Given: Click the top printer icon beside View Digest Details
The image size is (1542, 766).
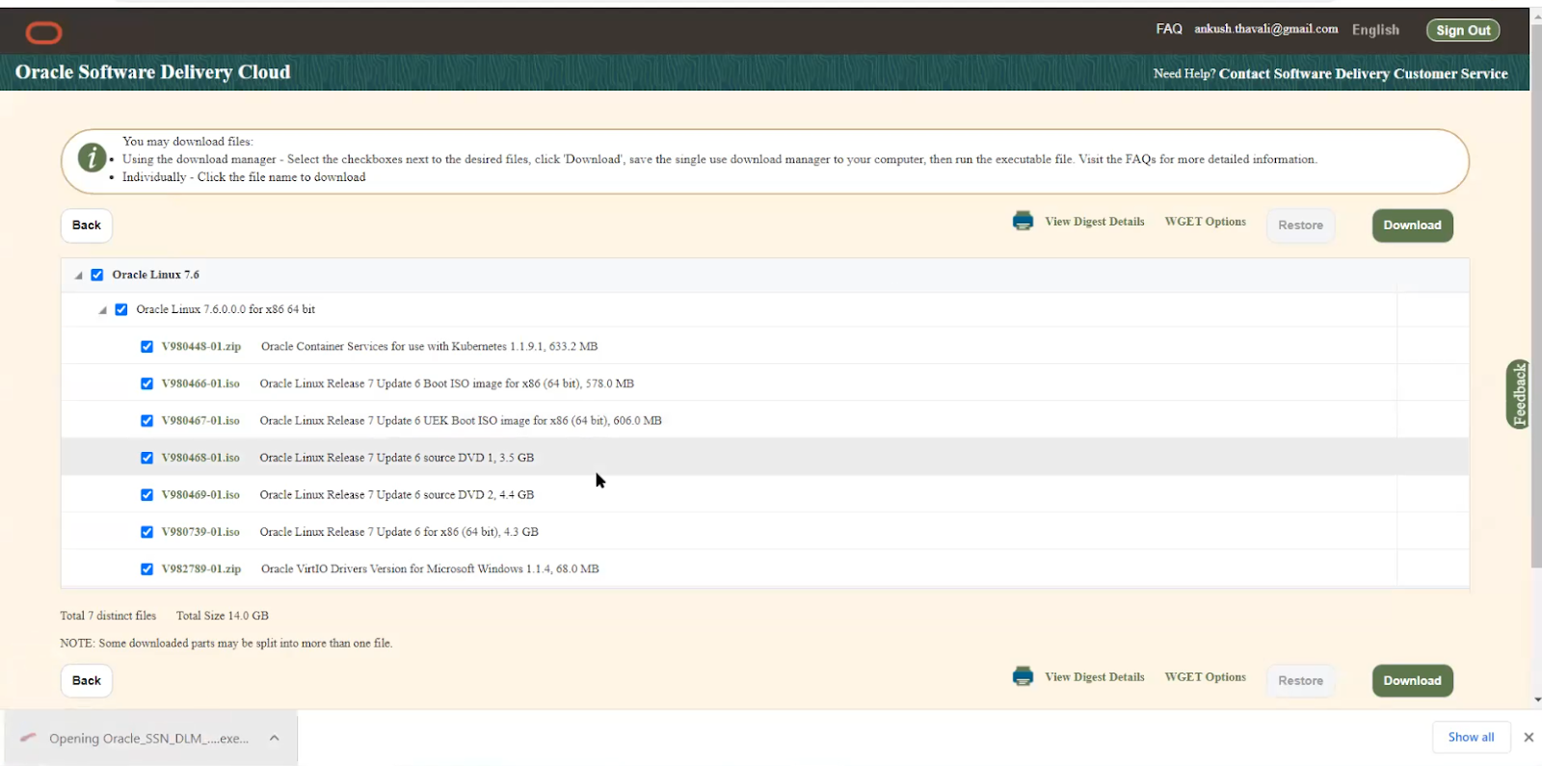Looking at the screenshot, I should point(1023,222).
